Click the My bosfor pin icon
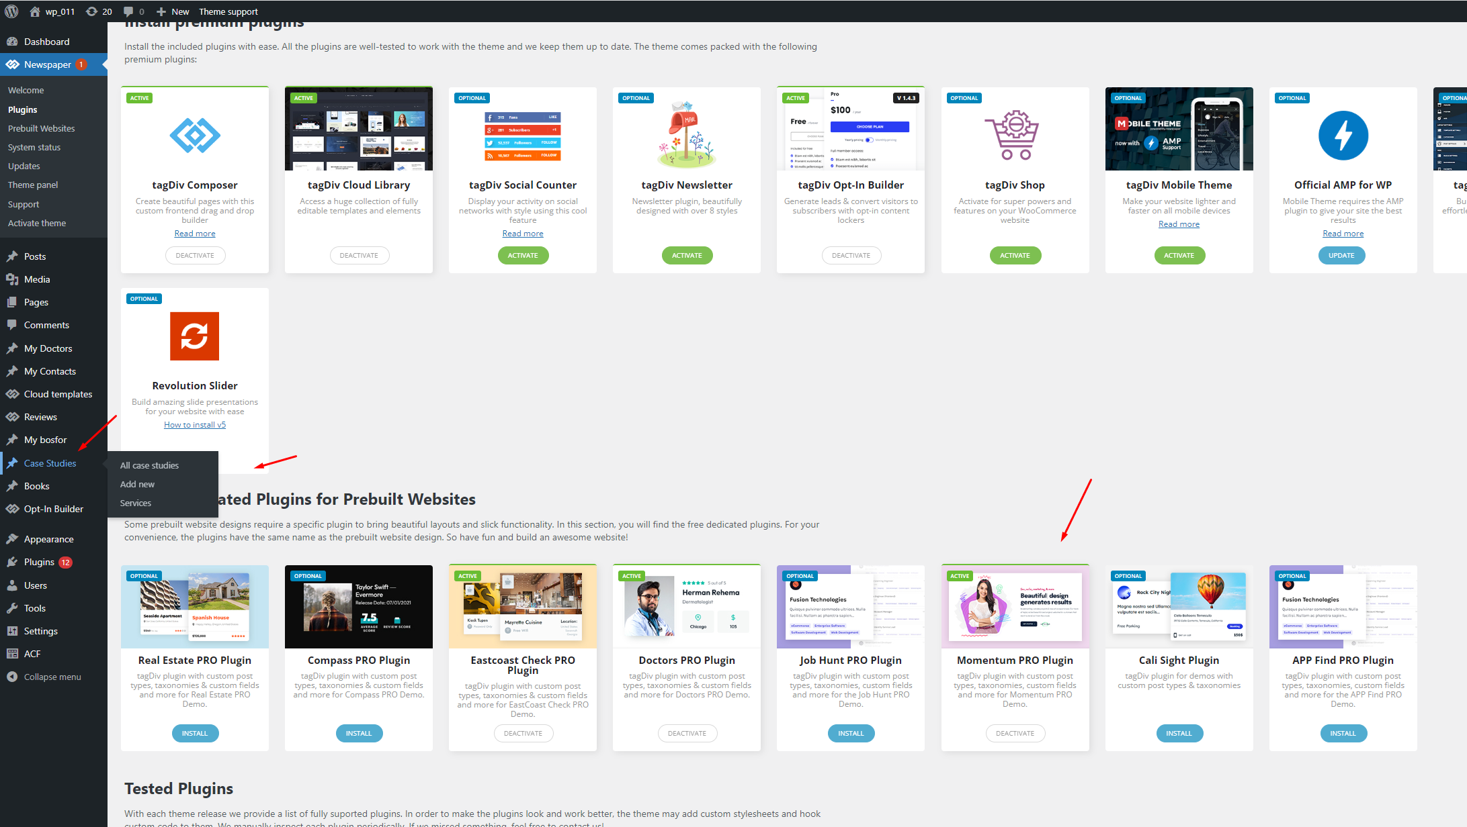The width and height of the screenshot is (1467, 827). [12, 440]
